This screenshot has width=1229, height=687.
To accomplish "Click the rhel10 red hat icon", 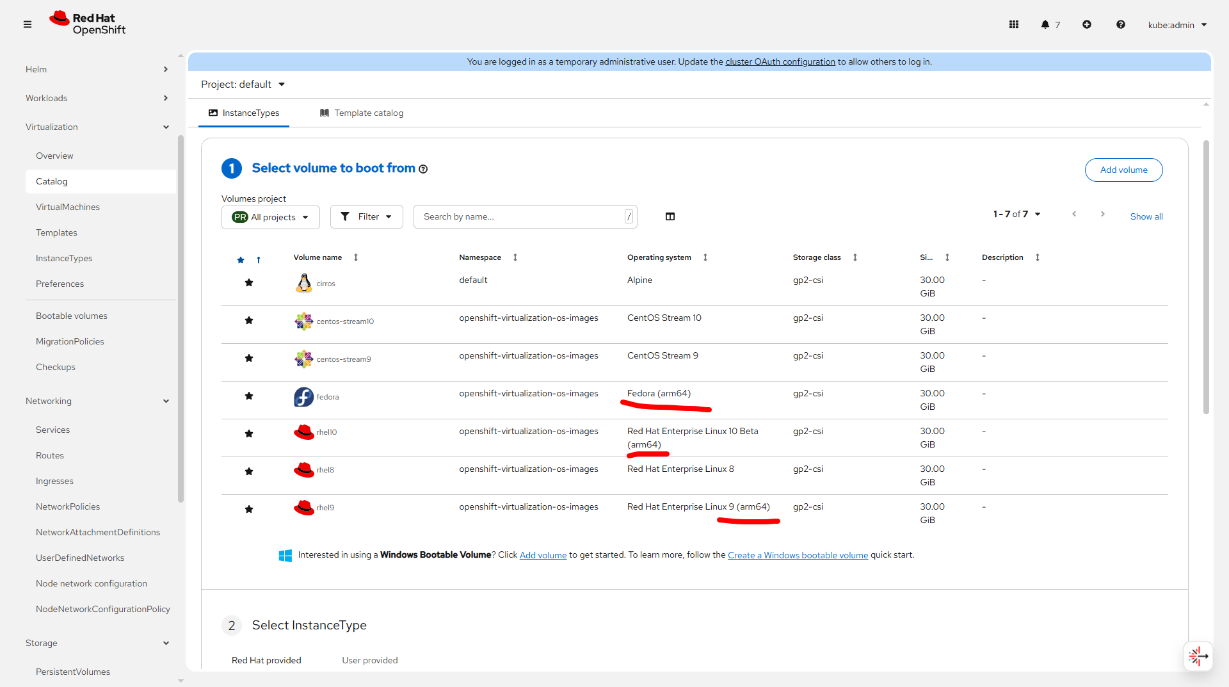I will click(x=304, y=432).
